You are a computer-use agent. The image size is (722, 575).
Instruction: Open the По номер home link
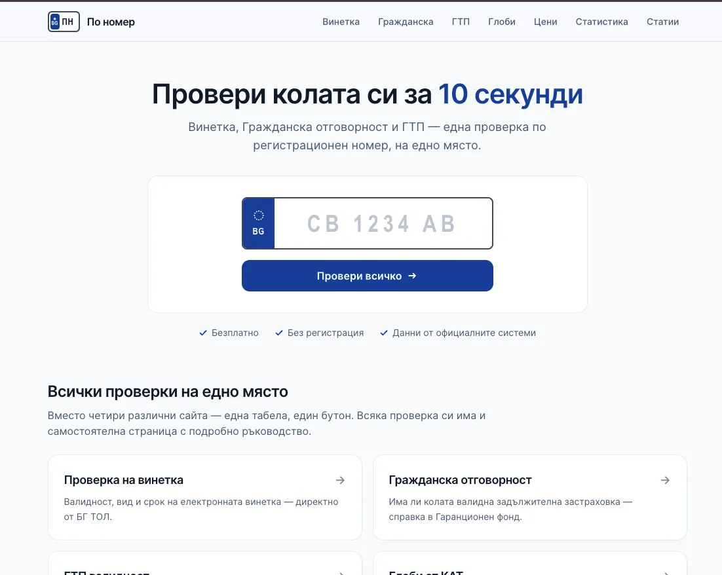[111, 22]
